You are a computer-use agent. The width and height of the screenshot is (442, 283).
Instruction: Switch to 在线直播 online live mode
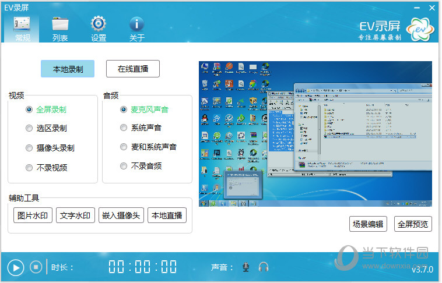pyautogui.click(x=133, y=69)
